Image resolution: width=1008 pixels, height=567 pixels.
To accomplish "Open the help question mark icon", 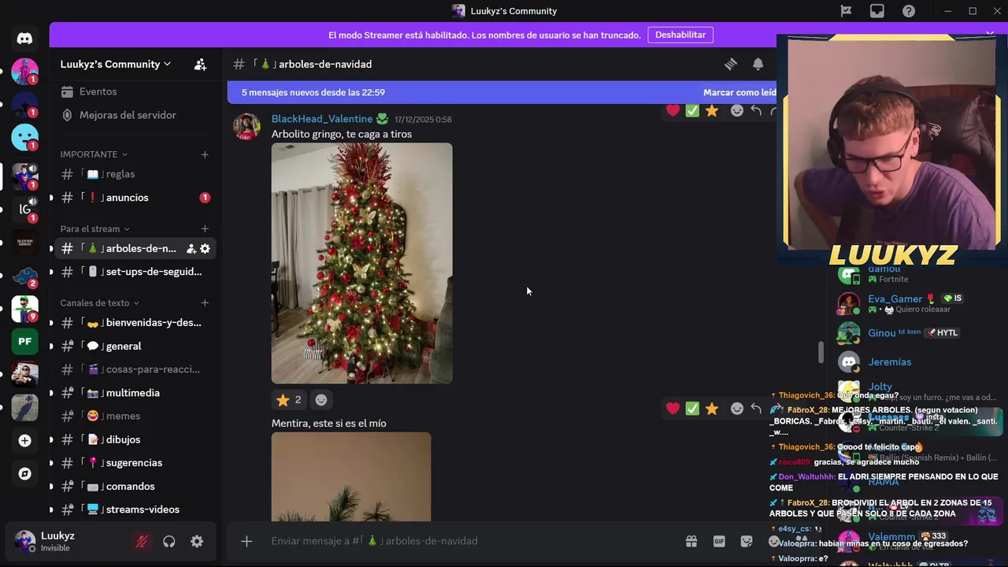I will coord(909,11).
